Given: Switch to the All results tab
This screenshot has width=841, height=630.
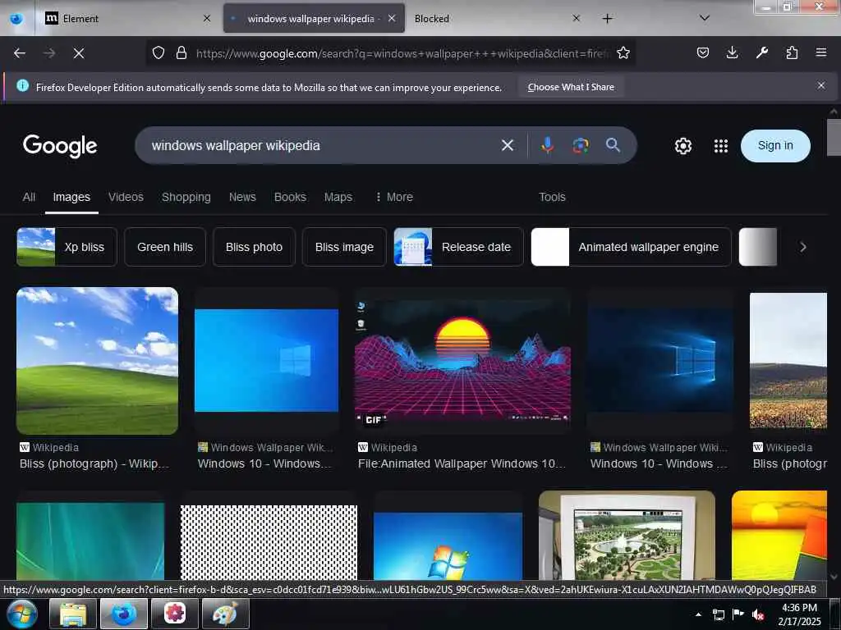Looking at the screenshot, I should [x=29, y=197].
